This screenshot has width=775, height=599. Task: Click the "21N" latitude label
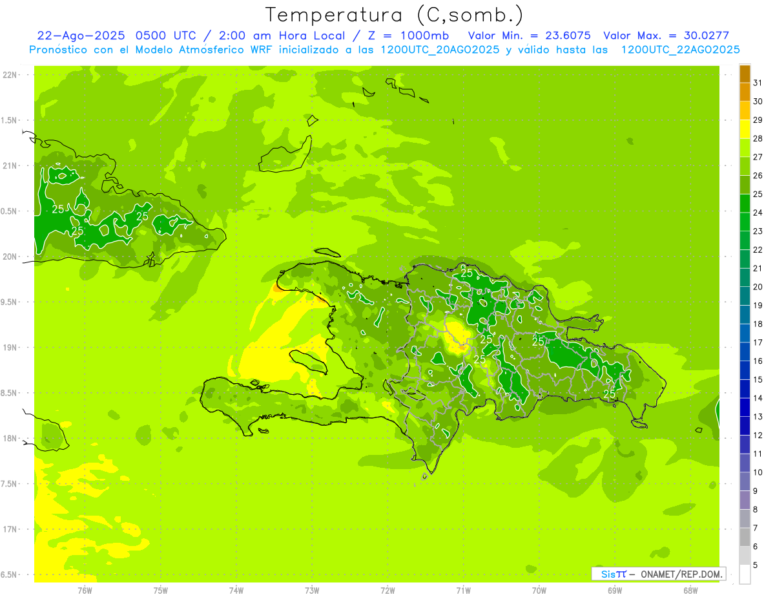10,165
